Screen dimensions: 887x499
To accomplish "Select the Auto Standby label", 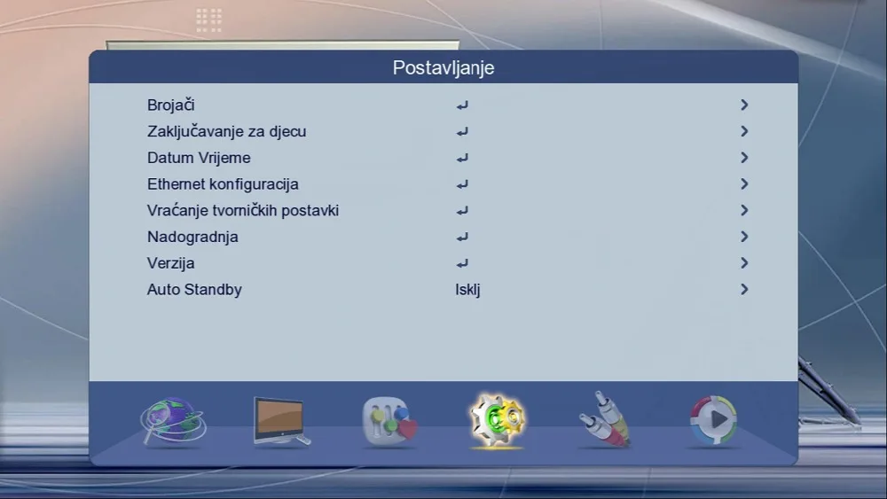I will tap(194, 290).
